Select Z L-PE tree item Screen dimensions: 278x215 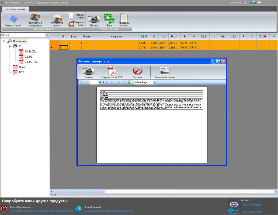28,57
